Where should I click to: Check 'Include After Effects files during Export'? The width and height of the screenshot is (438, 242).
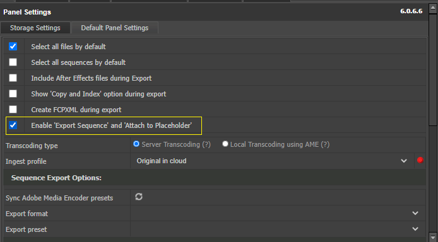13,78
